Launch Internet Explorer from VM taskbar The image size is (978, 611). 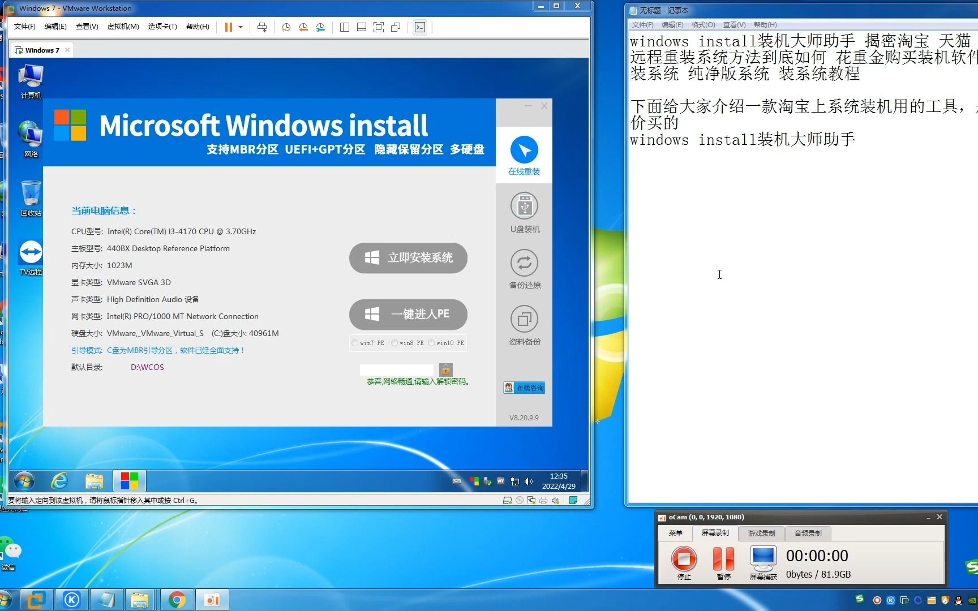tap(59, 481)
